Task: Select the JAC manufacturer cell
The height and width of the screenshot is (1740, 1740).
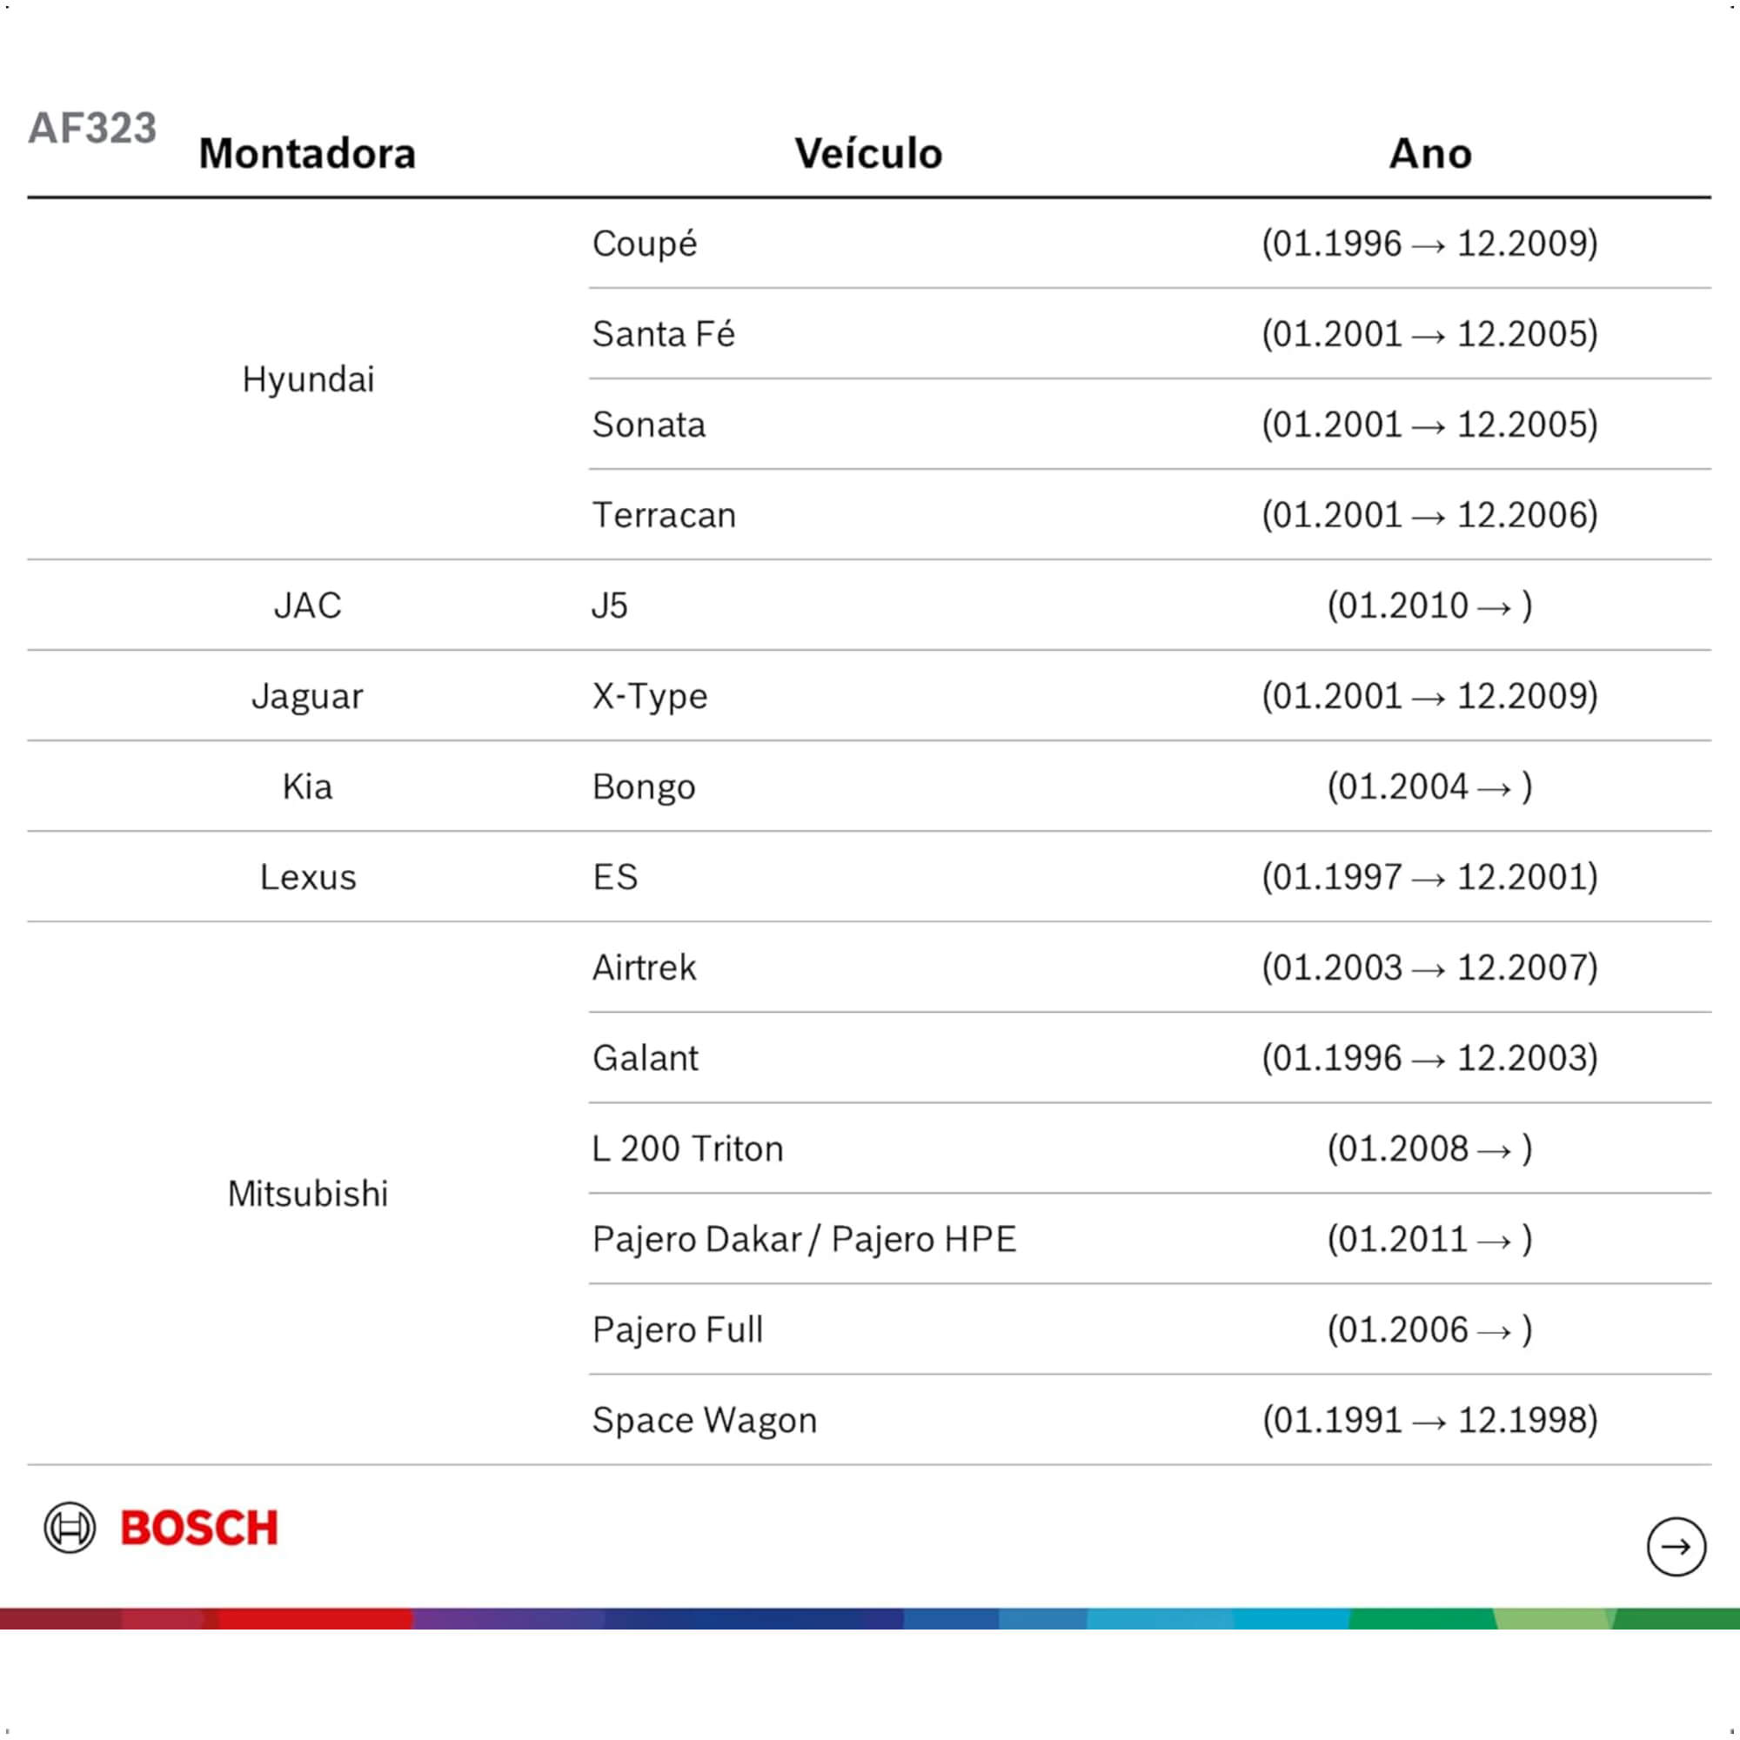Action: pyautogui.click(x=308, y=606)
